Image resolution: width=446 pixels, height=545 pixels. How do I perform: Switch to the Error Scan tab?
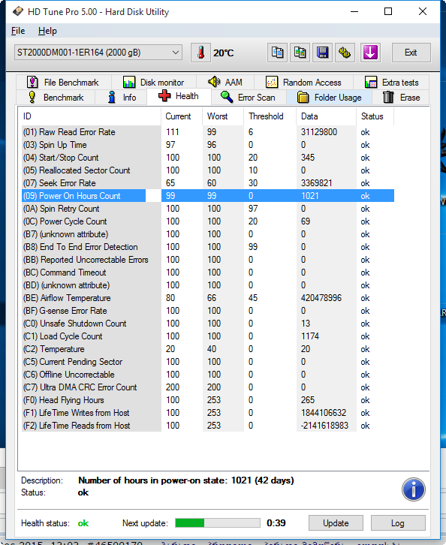coord(249,98)
